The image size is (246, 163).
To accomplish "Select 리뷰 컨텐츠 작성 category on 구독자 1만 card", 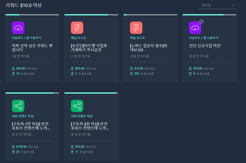I will point(23,116).
